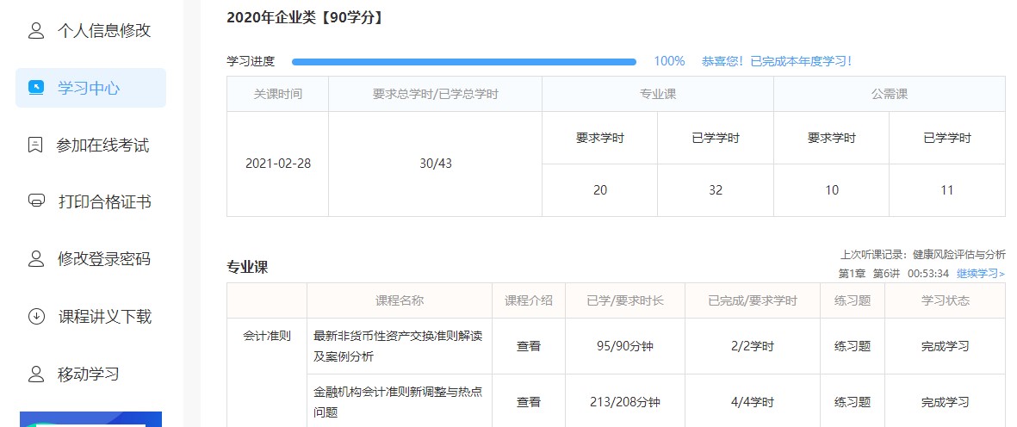
Task: Click course name 金融机构会计准则新调整与热点问题
Action: click(x=398, y=402)
